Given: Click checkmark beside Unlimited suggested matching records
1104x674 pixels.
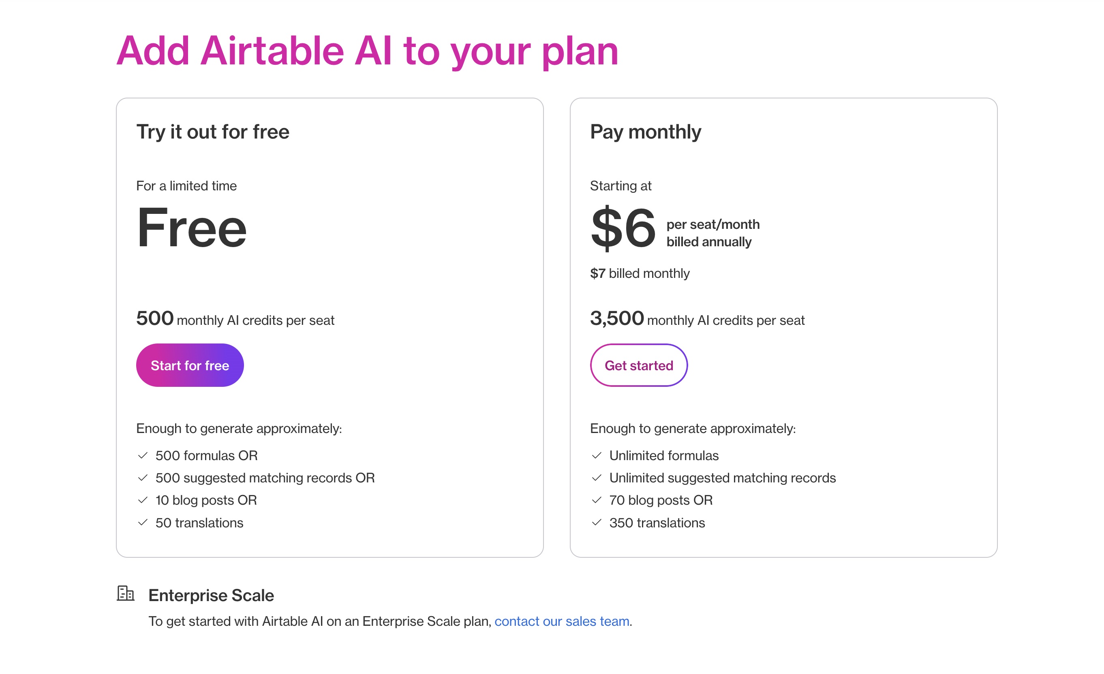Looking at the screenshot, I should (597, 478).
